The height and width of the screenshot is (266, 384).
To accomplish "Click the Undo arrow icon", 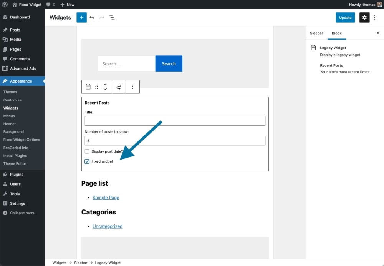I will tap(92, 17).
